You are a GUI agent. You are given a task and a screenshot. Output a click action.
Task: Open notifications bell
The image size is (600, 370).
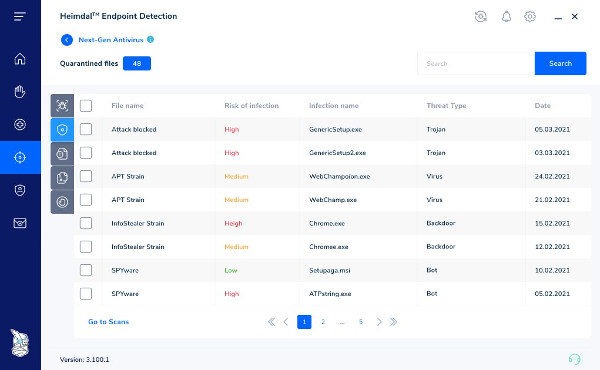click(506, 16)
